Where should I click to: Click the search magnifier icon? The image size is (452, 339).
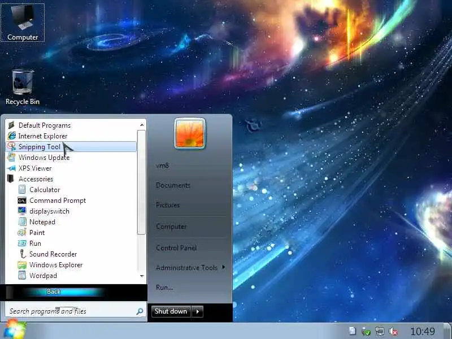pyautogui.click(x=140, y=311)
